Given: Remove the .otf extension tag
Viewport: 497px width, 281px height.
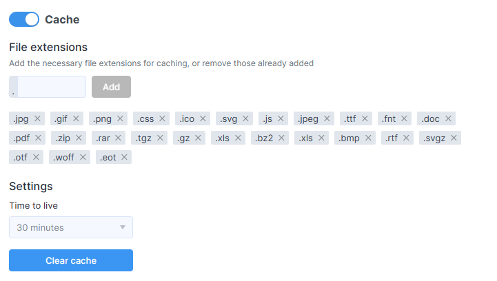Looking at the screenshot, I should point(36,157).
